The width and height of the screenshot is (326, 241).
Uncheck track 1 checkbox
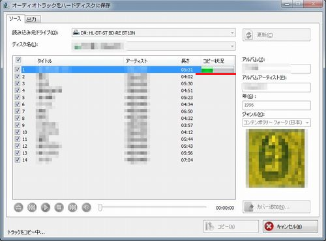point(18,70)
